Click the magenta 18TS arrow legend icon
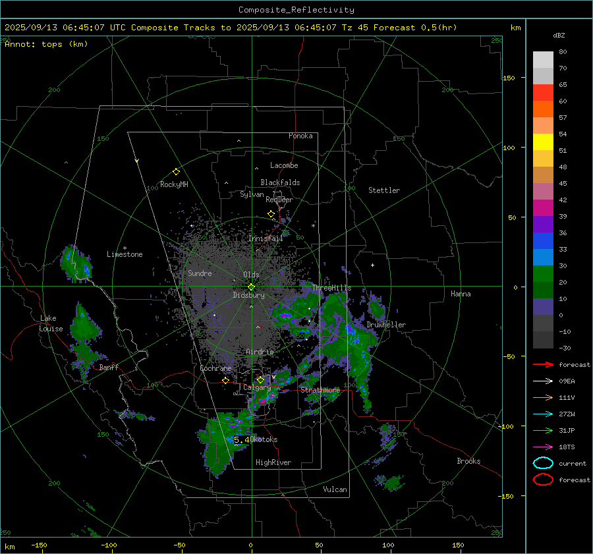The height and width of the screenshot is (554, 593). click(x=543, y=447)
